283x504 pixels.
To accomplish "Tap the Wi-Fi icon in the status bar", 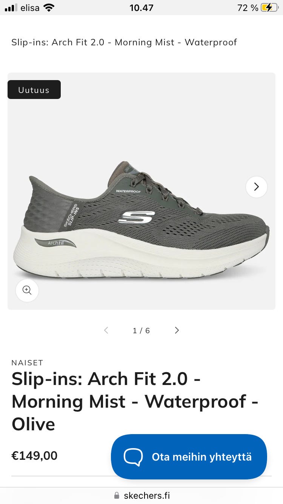I will 49,8.
